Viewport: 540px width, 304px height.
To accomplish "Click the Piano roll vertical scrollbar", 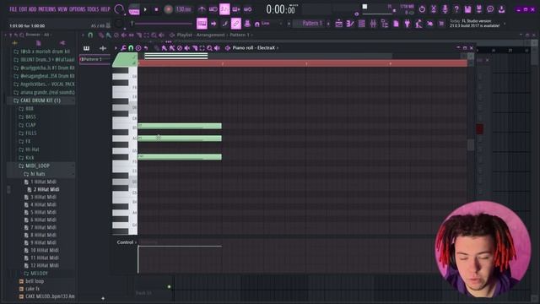I will pyautogui.click(x=471, y=144).
